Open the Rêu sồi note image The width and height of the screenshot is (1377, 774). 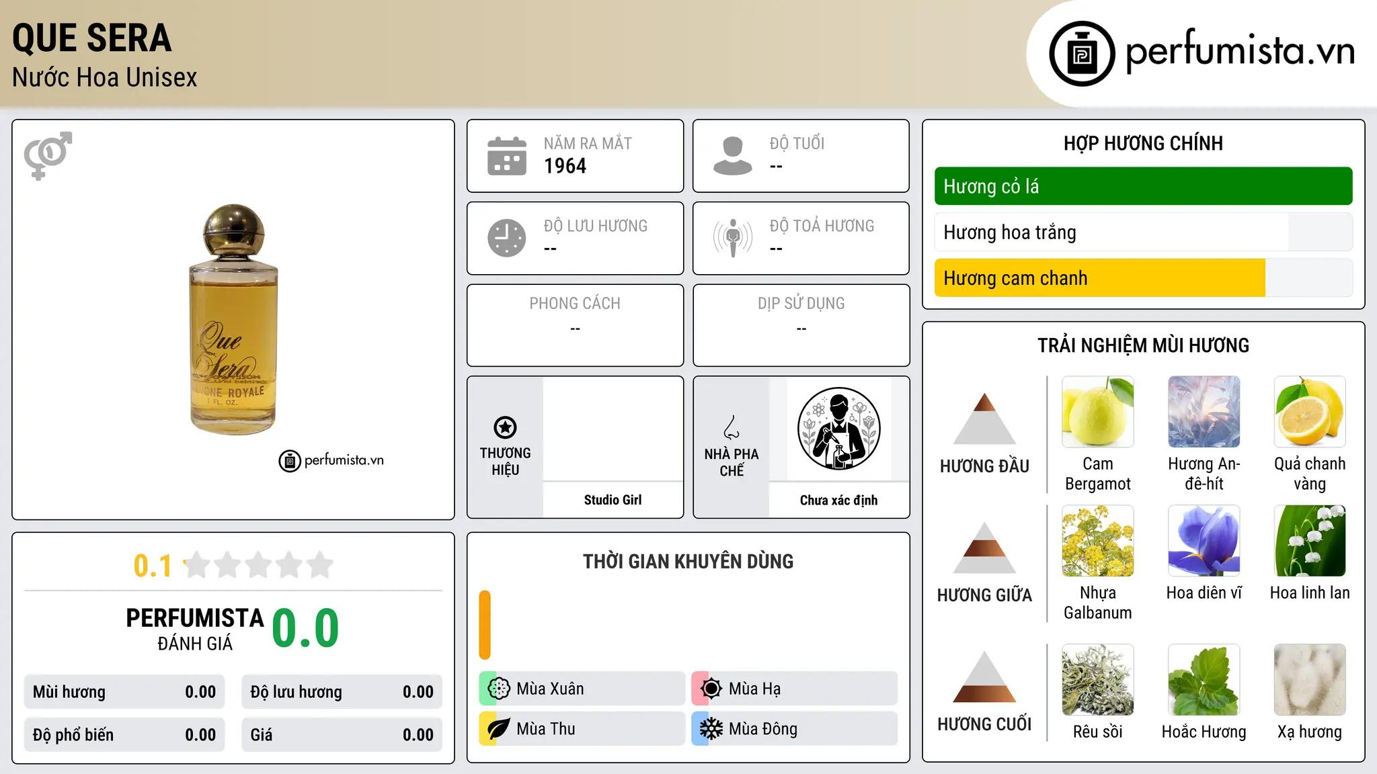(x=1098, y=680)
